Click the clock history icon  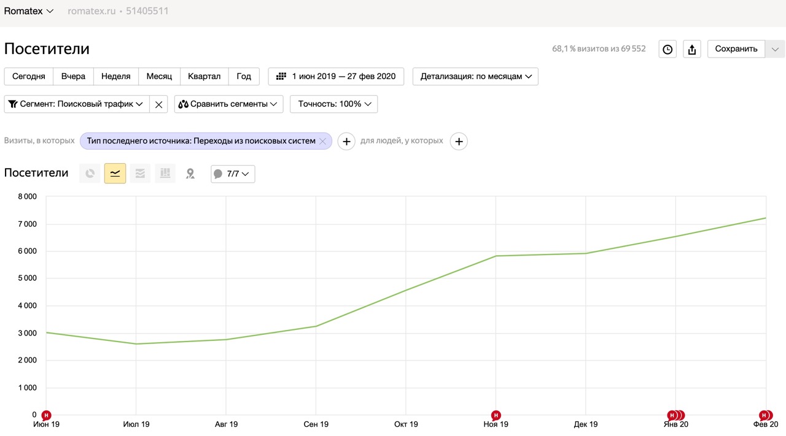pyautogui.click(x=667, y=49)
